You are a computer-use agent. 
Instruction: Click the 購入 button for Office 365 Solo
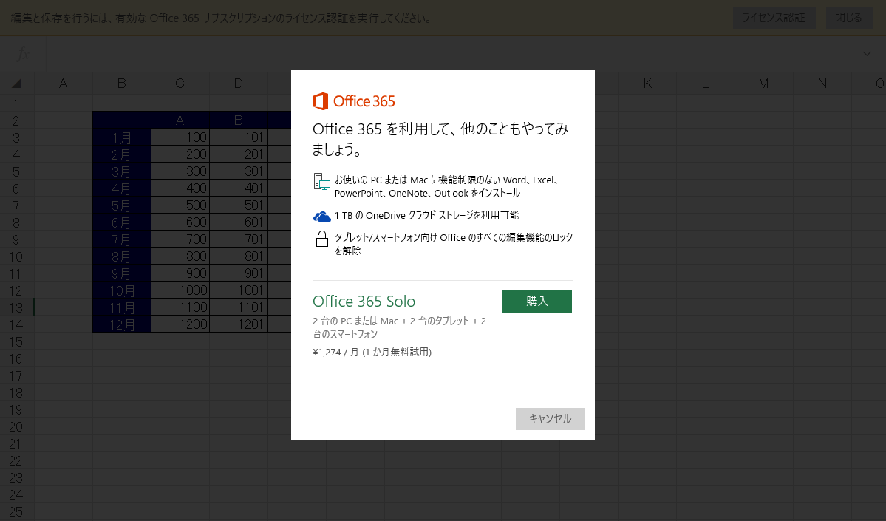(536, 302)
